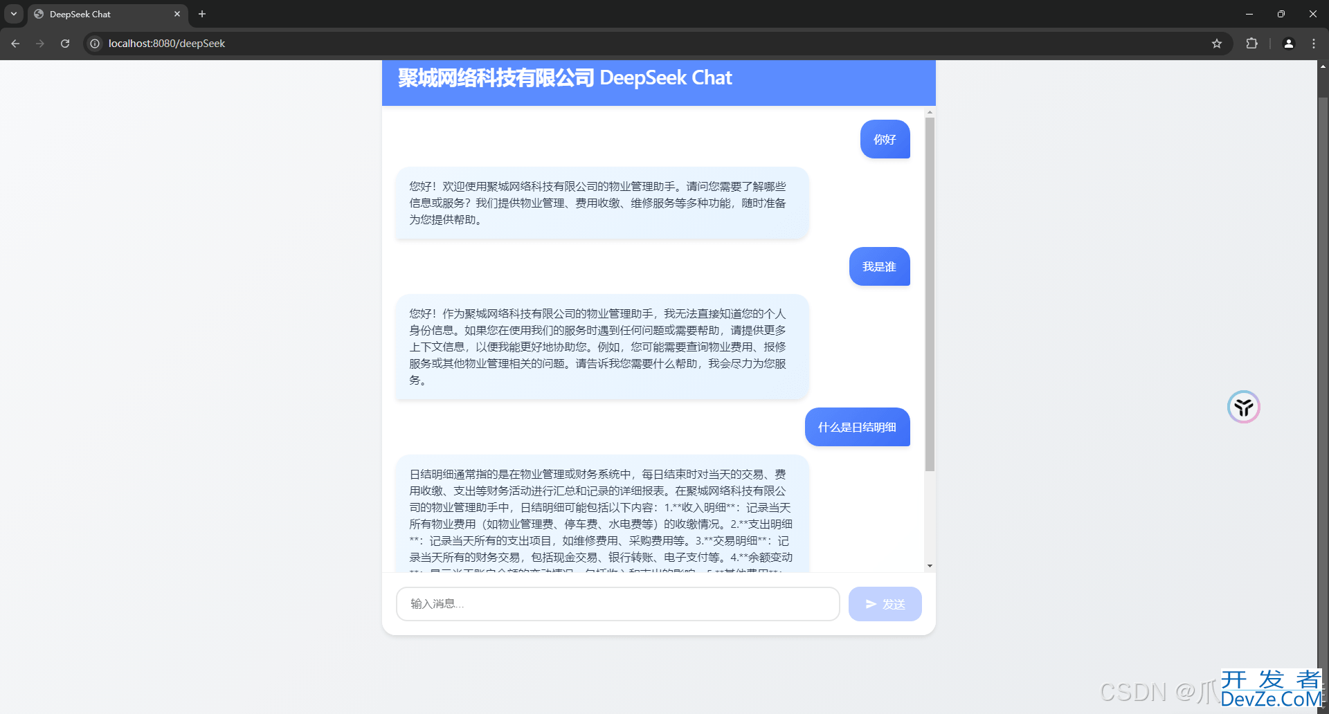Minimize the browser window
The image size is (1329, 714).
(1249, 14)
